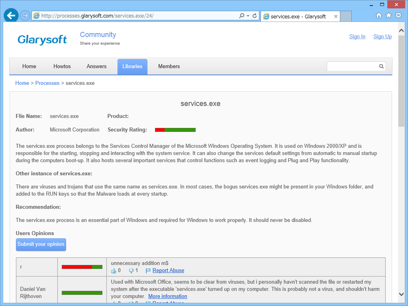
Task: Open the Sign Up link
Action: 382,36
